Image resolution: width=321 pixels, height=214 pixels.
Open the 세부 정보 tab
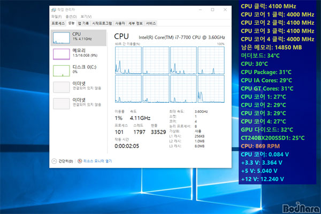click(135, 24)
